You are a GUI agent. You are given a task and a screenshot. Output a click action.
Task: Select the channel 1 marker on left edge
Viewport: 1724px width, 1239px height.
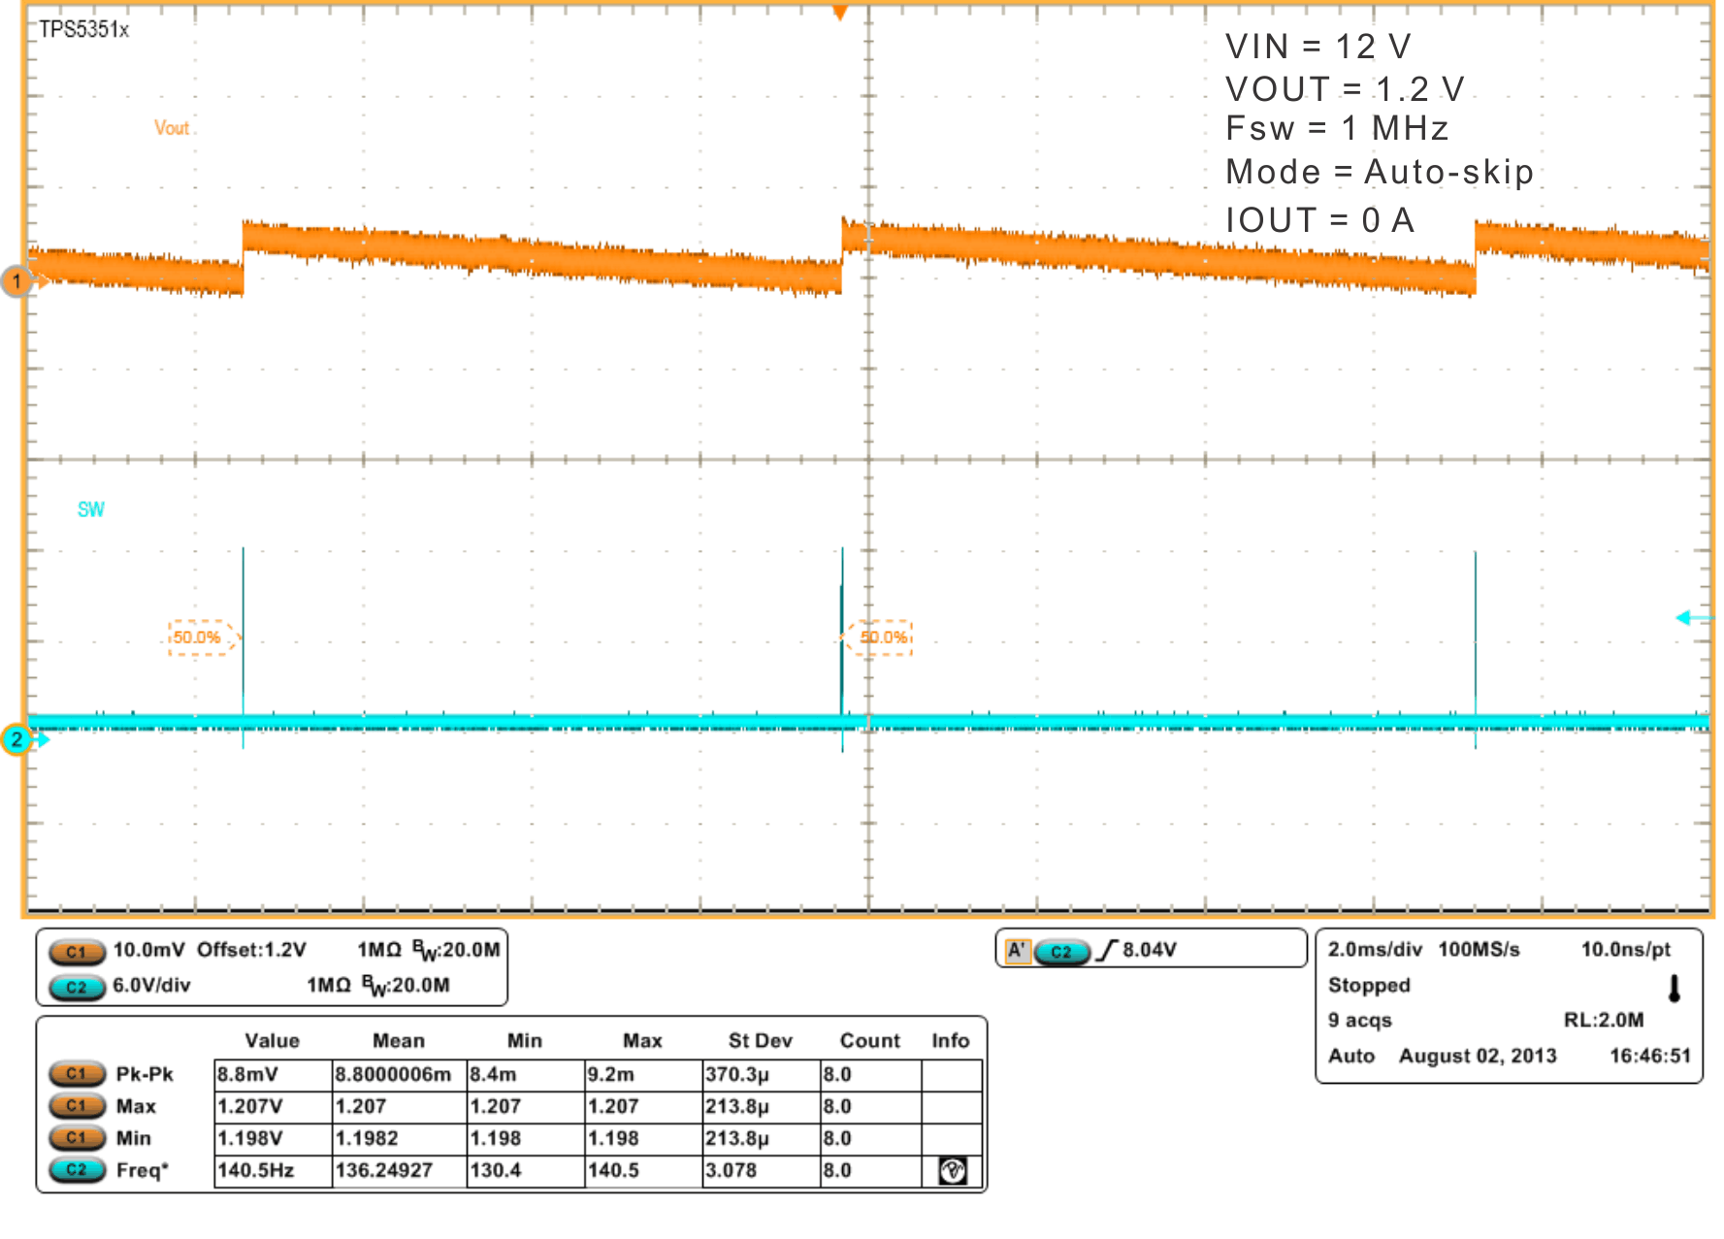point(16,279)
